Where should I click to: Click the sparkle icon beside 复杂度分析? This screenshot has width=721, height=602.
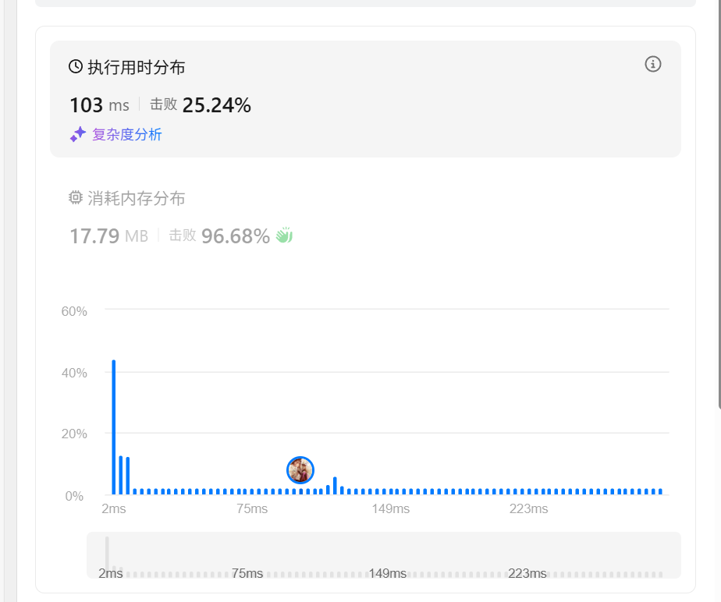[78, 134]
